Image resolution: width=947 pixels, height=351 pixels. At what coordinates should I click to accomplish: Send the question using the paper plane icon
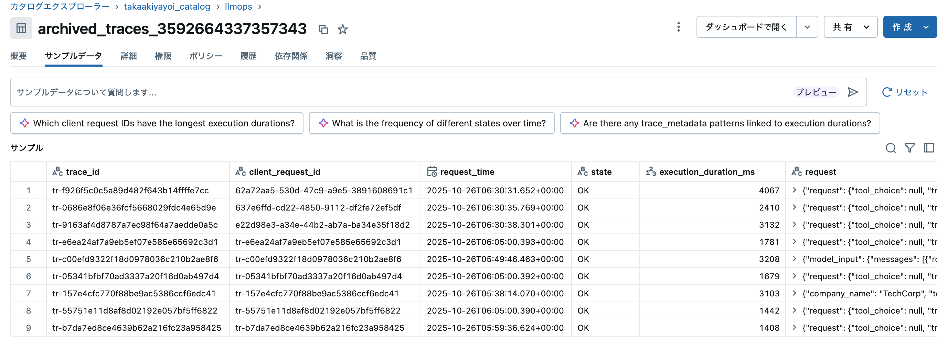coord(853,92)
